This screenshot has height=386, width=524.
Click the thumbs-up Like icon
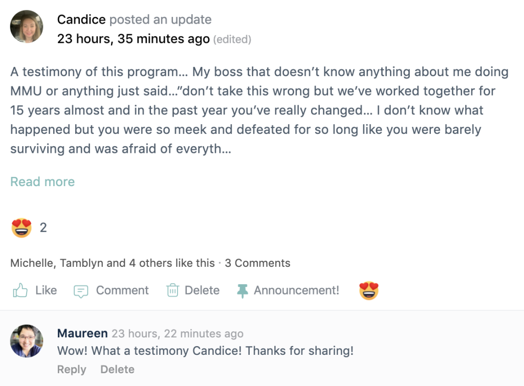click(x=20, y=291)
